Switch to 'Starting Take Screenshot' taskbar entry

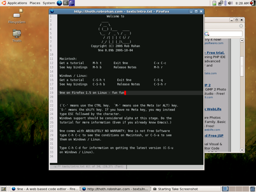tap(186, 189)
